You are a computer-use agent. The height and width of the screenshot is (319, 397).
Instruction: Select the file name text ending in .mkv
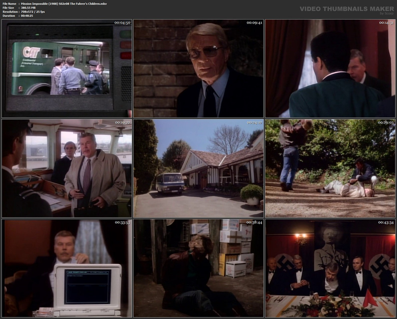[64, 4]
